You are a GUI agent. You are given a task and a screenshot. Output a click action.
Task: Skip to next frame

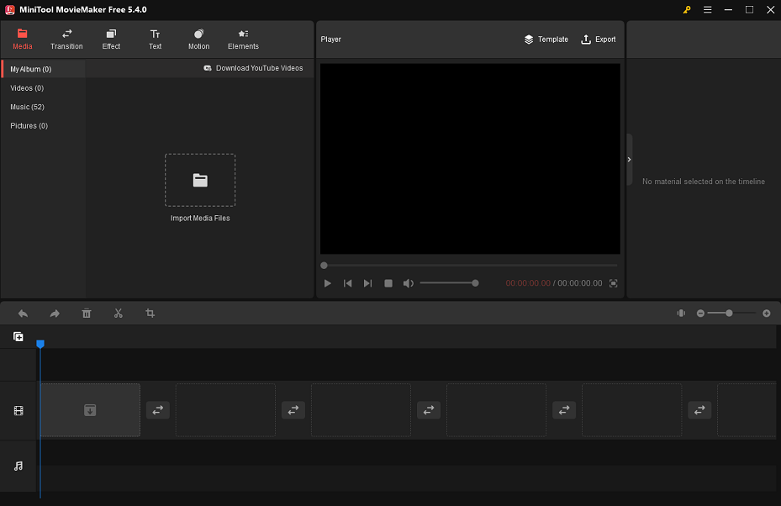(x=367, y=283)
